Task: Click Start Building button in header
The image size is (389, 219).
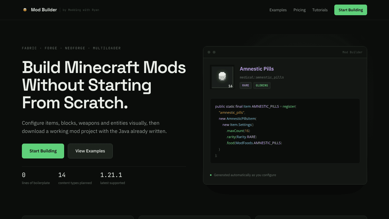Action: click(351, 10)
